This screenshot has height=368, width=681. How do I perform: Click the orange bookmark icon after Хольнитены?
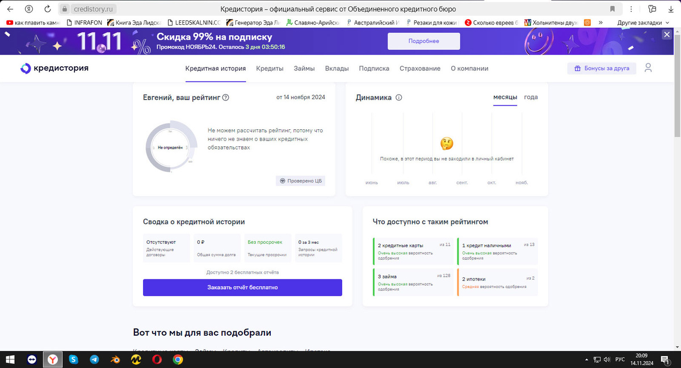588,23
